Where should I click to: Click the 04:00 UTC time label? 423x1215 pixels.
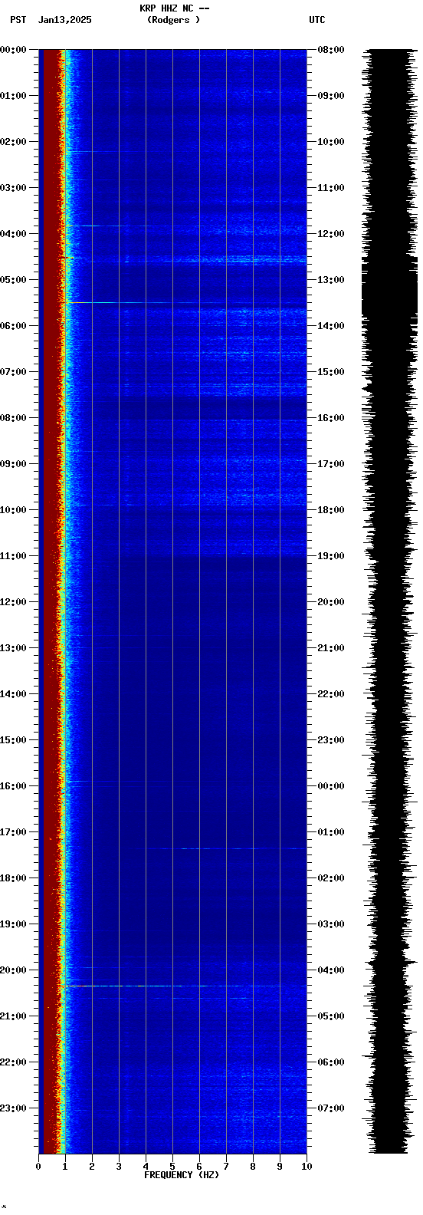331,970
